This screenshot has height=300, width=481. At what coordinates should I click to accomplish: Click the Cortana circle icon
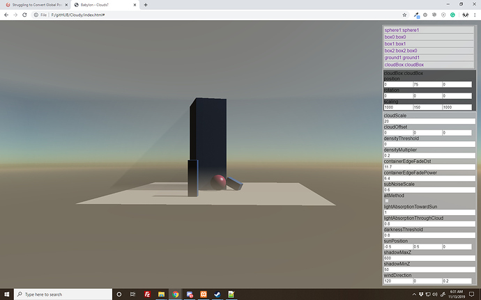pos(119,294)
